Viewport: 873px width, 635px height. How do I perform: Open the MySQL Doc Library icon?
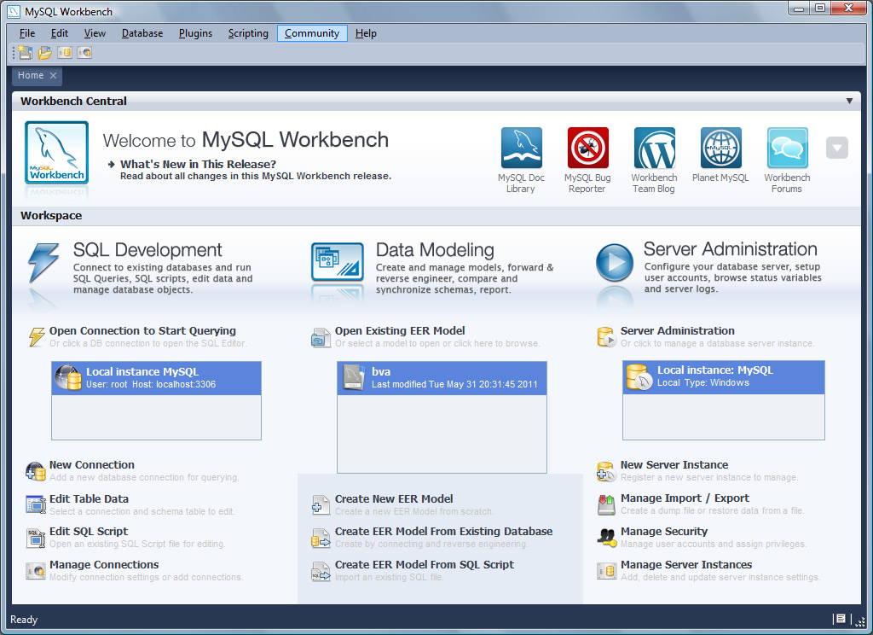pyautogui.click(x=521, y=148)
